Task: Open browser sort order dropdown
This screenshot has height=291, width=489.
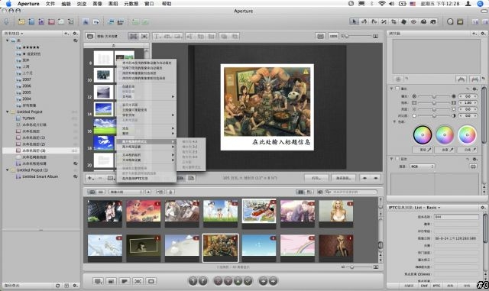Action: tap(126, 192)
